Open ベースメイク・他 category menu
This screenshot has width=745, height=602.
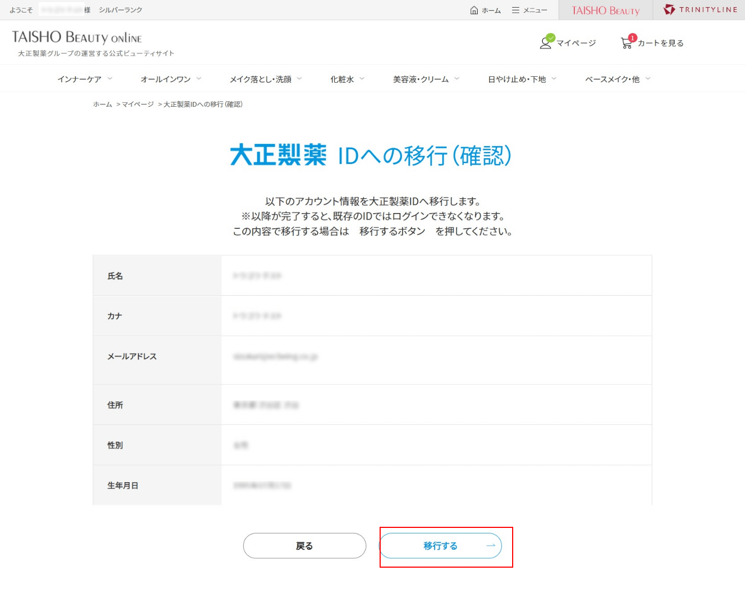tap(612, 79)
